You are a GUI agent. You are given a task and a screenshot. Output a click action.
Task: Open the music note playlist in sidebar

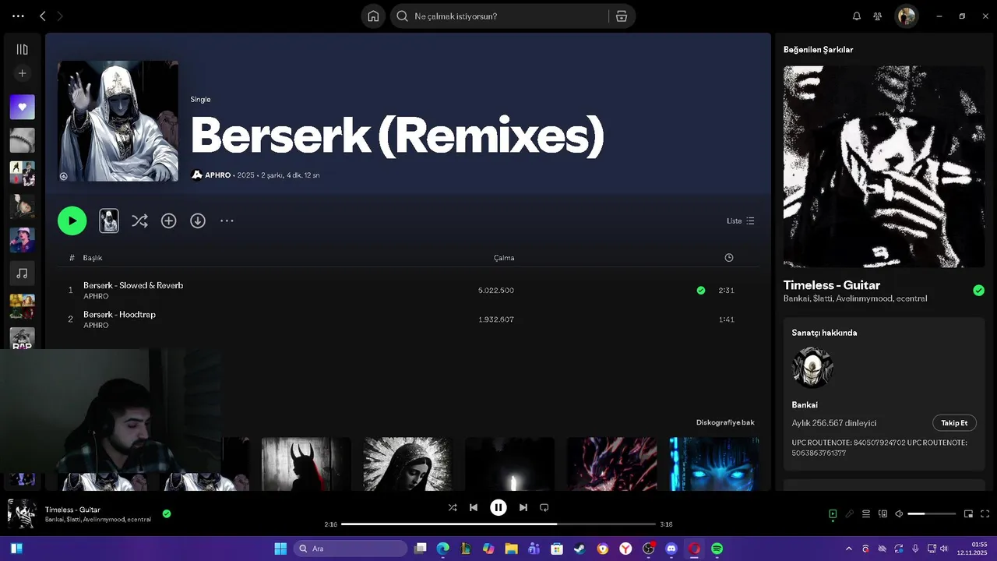click(22, 273)
